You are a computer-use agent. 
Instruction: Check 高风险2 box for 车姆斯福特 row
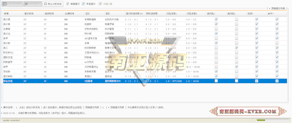(236, 19)
